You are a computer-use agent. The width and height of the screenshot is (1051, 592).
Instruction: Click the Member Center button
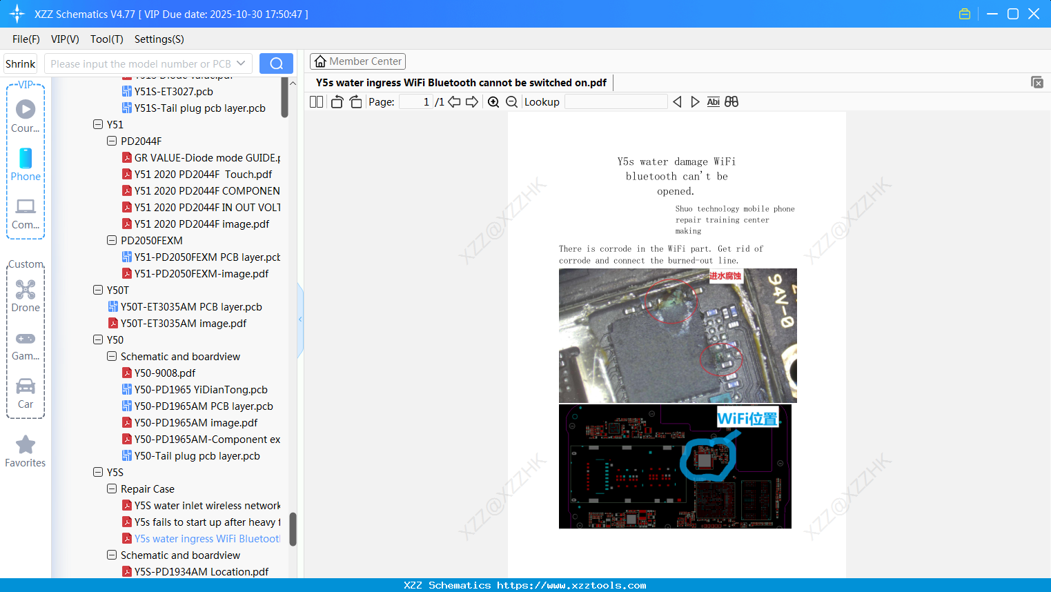(x=357, y=61)
